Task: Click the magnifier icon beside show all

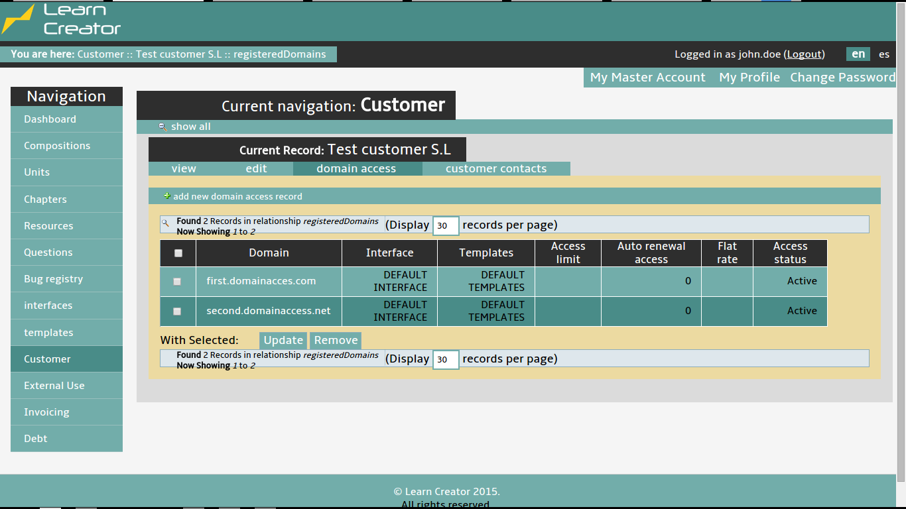Action: [x=162, y=127]
